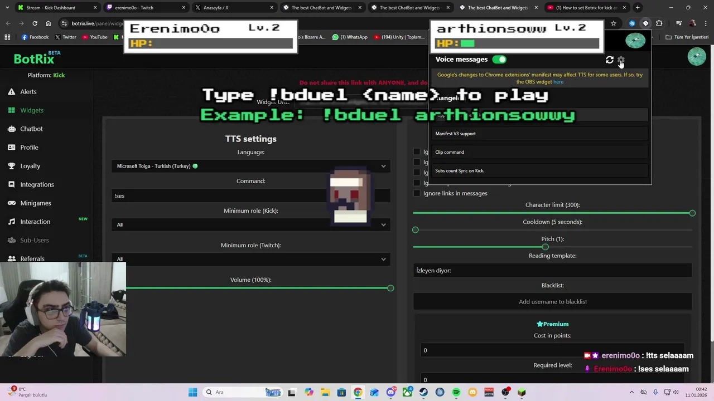This screenshot has width=714, height=401.
Task: Click the Cost in points input field
Action: pyautogui.click(x=552, y=350)
